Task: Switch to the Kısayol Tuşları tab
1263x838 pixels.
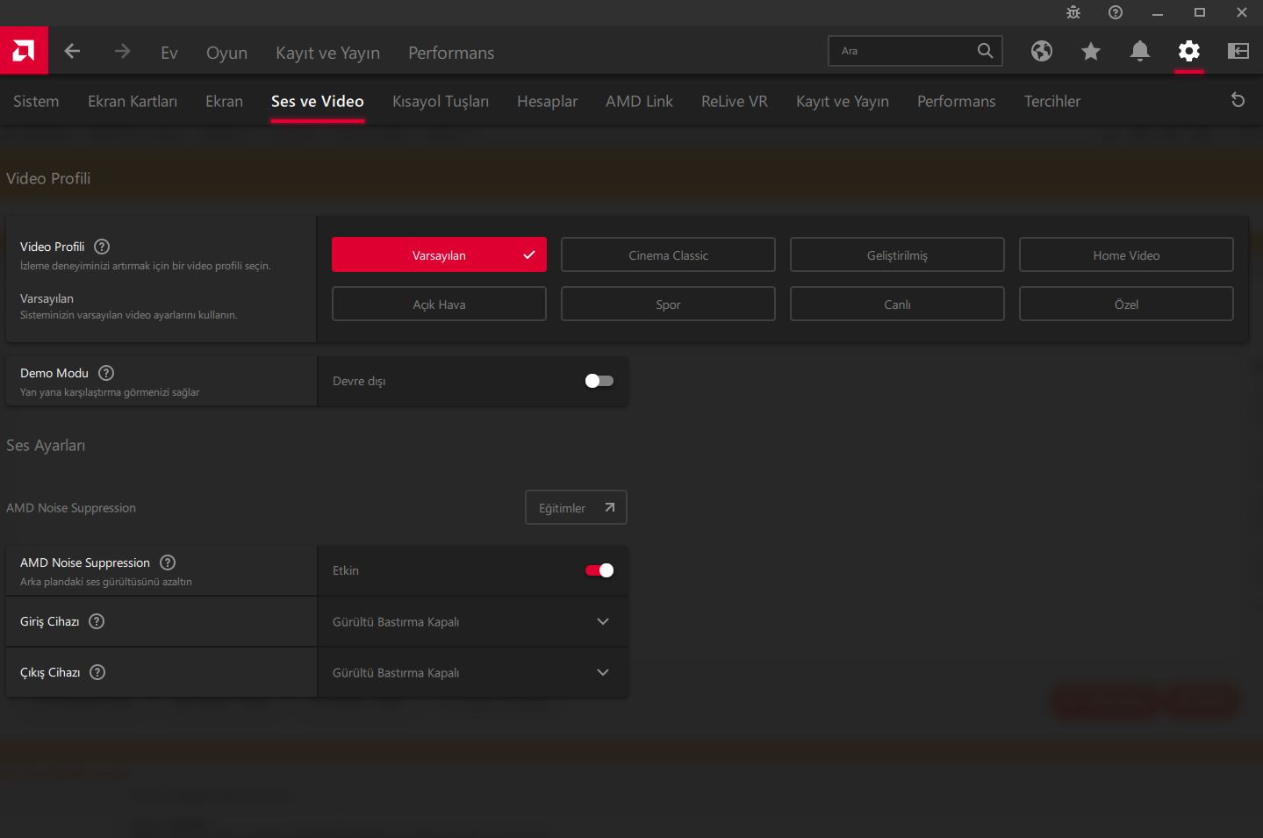Action: pyautogui.click(x=441, y=101)
